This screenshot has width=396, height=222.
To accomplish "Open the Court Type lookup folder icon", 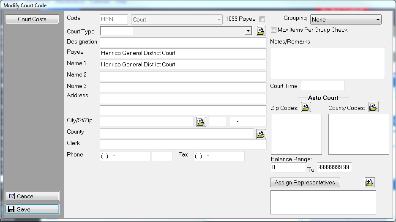I will [x=261, y=31].
